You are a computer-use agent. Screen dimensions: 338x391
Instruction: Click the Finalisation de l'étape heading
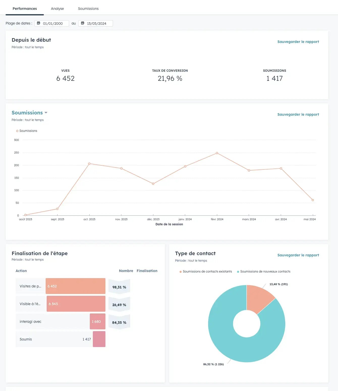40,253
